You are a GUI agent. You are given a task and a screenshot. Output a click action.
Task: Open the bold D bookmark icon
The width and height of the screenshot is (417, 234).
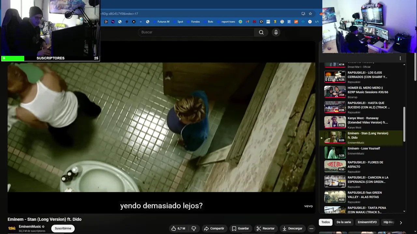click(261, 22)
